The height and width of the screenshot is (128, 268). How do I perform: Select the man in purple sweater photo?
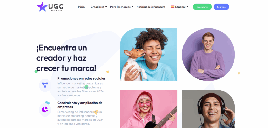(x=208, y=55)
